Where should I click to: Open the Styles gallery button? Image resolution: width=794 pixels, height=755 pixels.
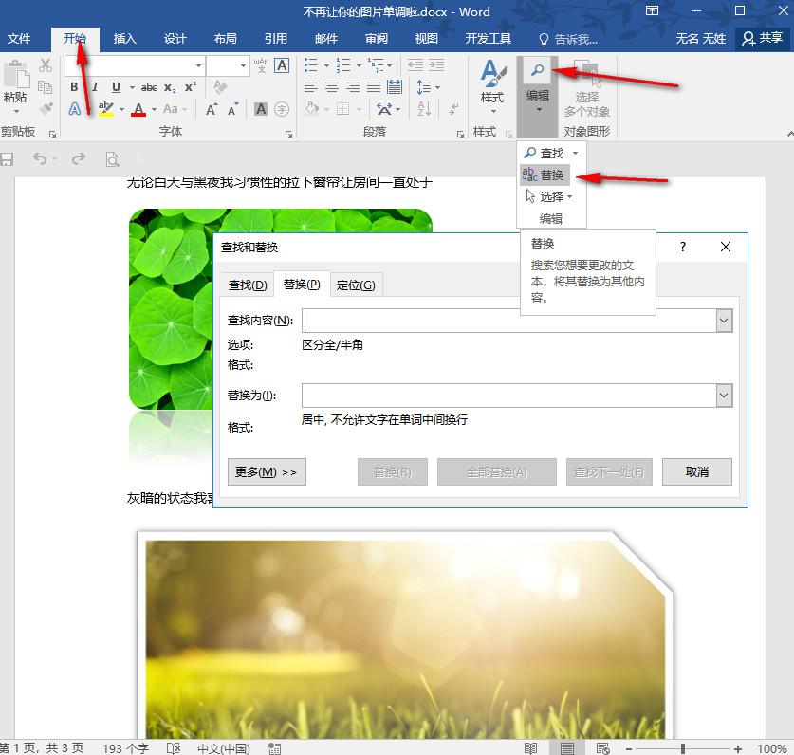(492, 86)
